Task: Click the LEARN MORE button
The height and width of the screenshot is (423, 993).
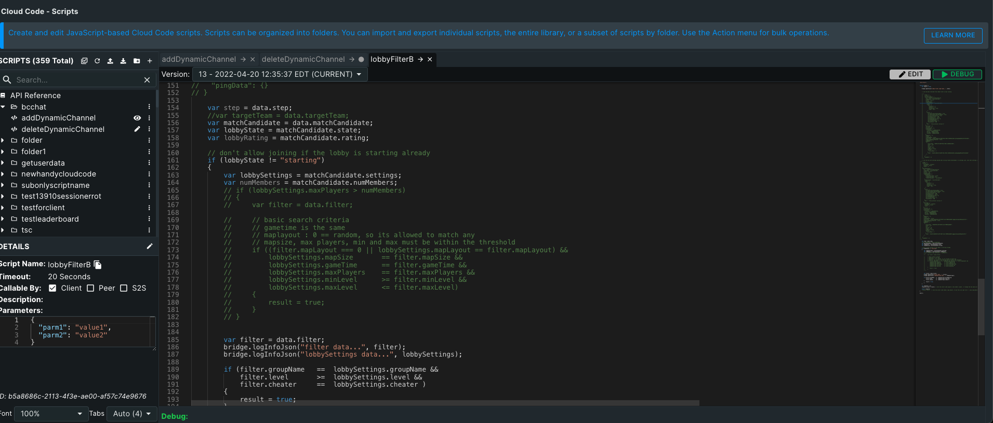Action: click(x=953, y=35)
